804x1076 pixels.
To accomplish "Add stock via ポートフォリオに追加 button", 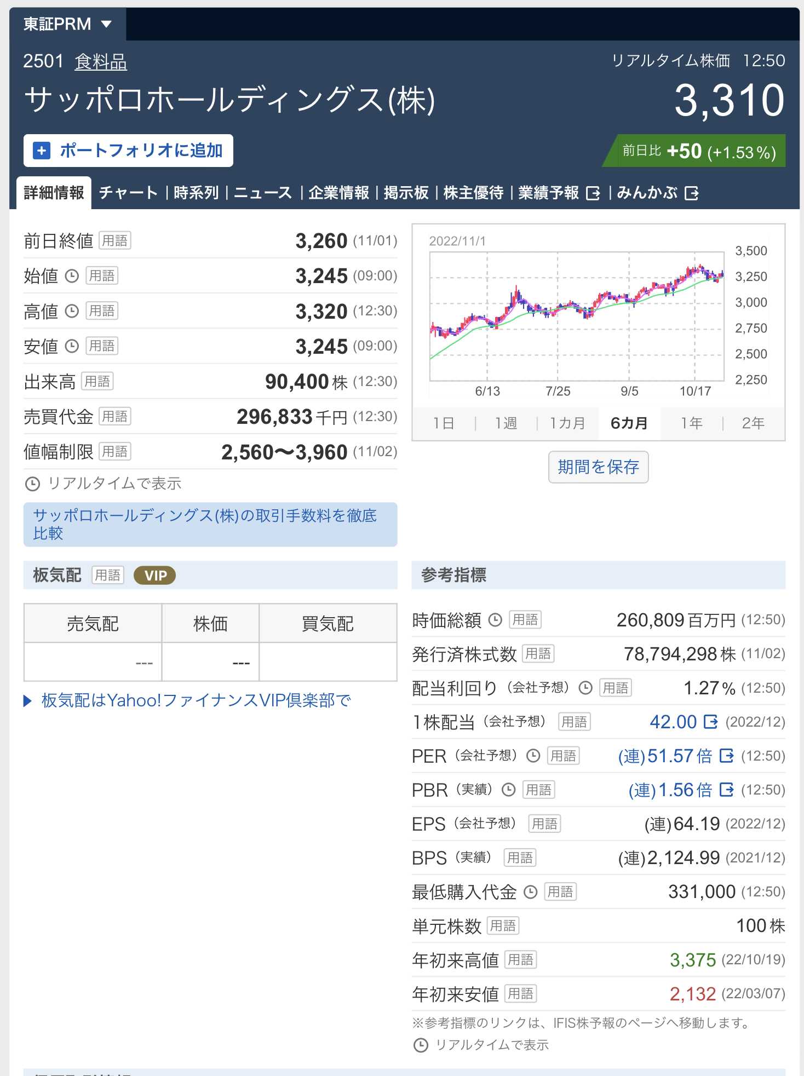I will [x=128, y=151].
